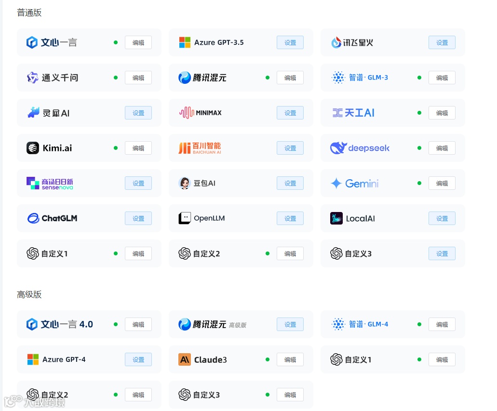Click the Kimi.ai logo icon

(32, 148)
